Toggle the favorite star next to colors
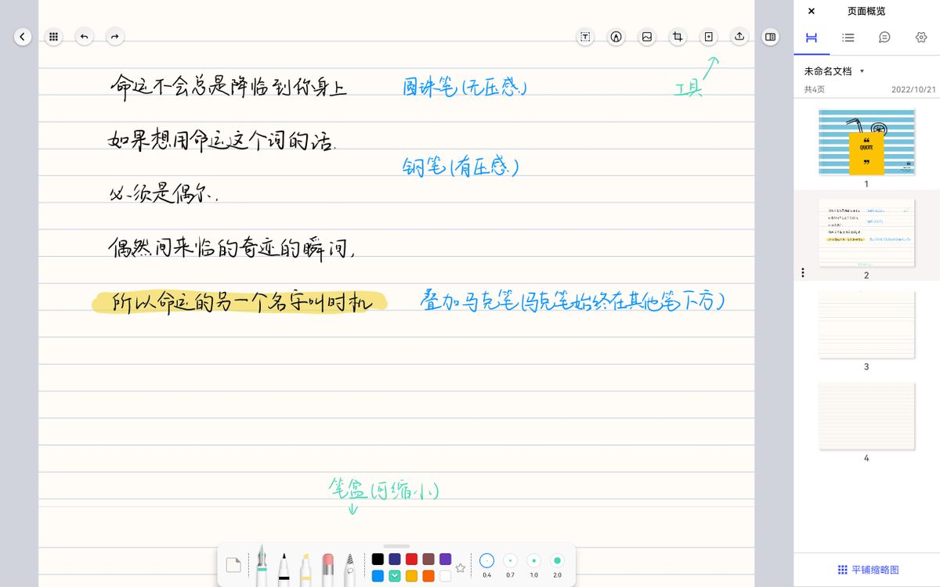Screen dimensions: 940x587 click(461, 568)
